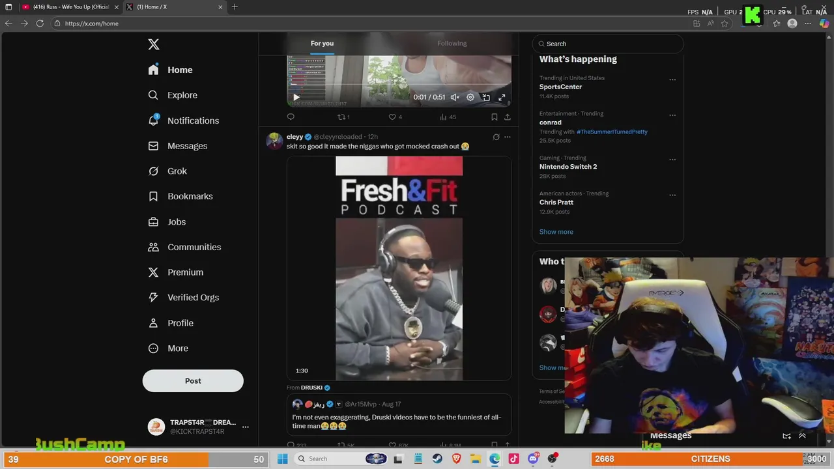Unmute the video sound
This screenshot has height=469, width=834.
pyautogui.click(x=455, y=97)
